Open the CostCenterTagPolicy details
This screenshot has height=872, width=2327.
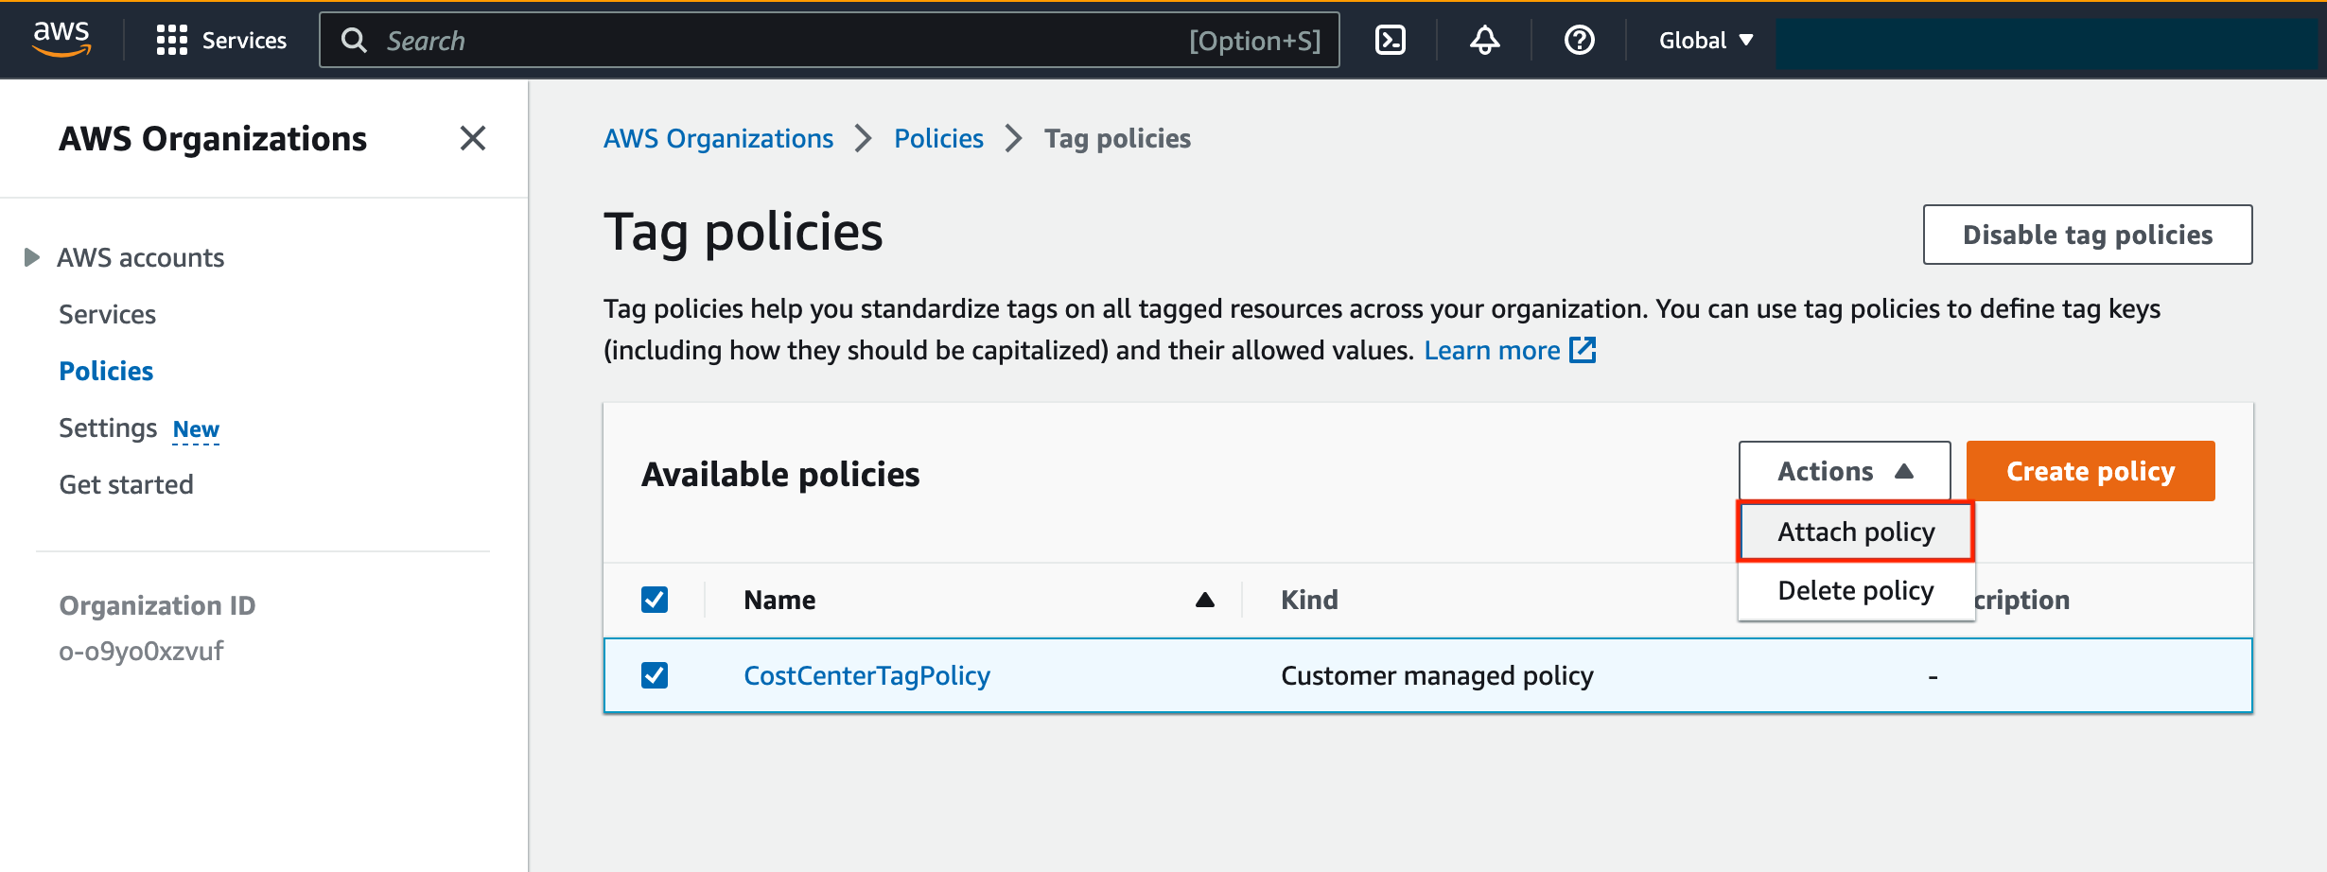866,674
